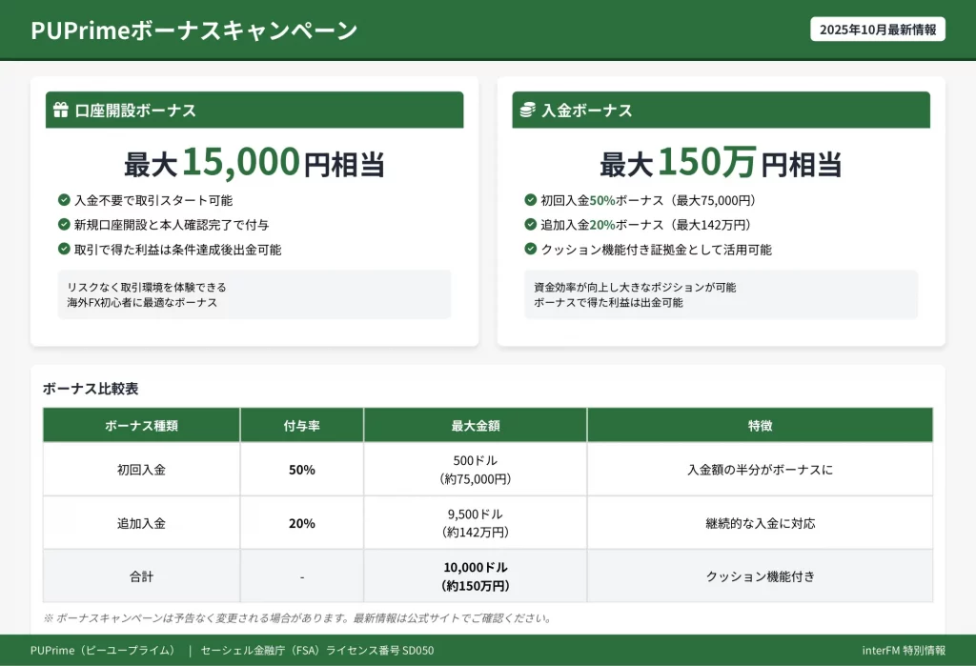Click the 2025年10月最新情報 badge
Screen dimensions: 976x666
click(x=877, y=30)
